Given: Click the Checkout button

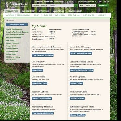Looking at the screenshot, I should coord(103,5).
